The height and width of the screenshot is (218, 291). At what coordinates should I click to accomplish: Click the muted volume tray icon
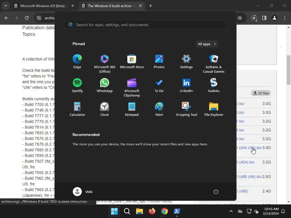(257, 211)
